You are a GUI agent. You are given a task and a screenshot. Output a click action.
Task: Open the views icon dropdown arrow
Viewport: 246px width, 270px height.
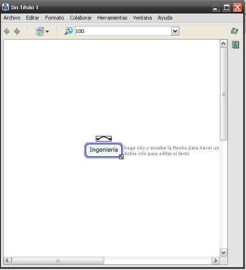[x=47, y=32]
